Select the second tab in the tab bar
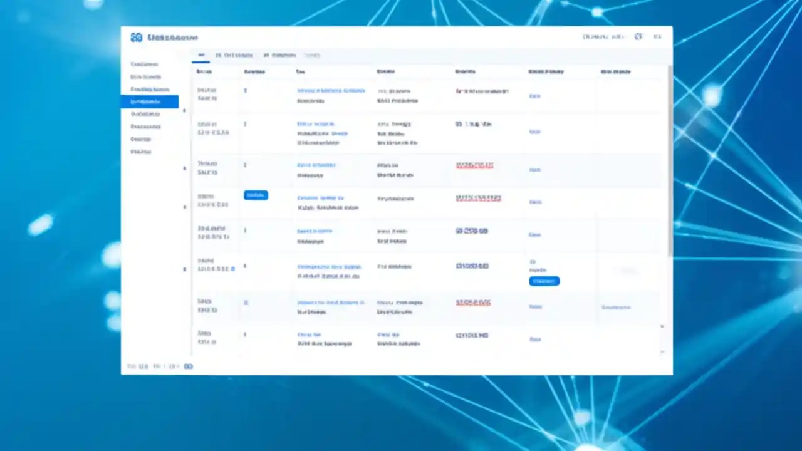 (234, 55)
